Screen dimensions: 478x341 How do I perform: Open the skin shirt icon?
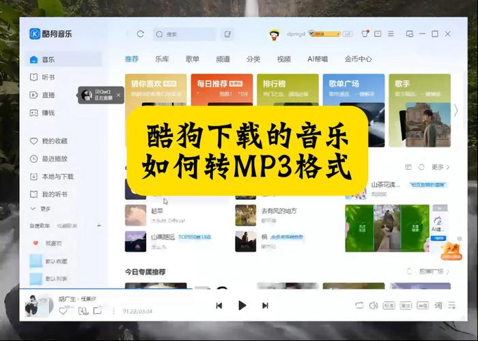(x=365, y=34)
